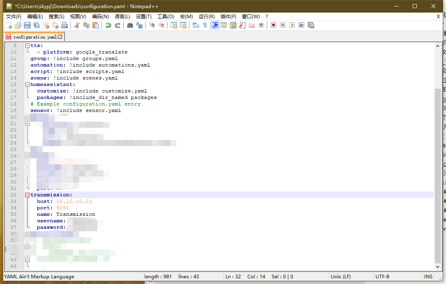Screen dimensions: 446x284
Task: Click the Save file toolbar icon
Action: click(27, 25)
